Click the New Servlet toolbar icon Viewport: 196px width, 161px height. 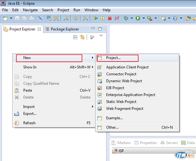click(x=175, y=19)
